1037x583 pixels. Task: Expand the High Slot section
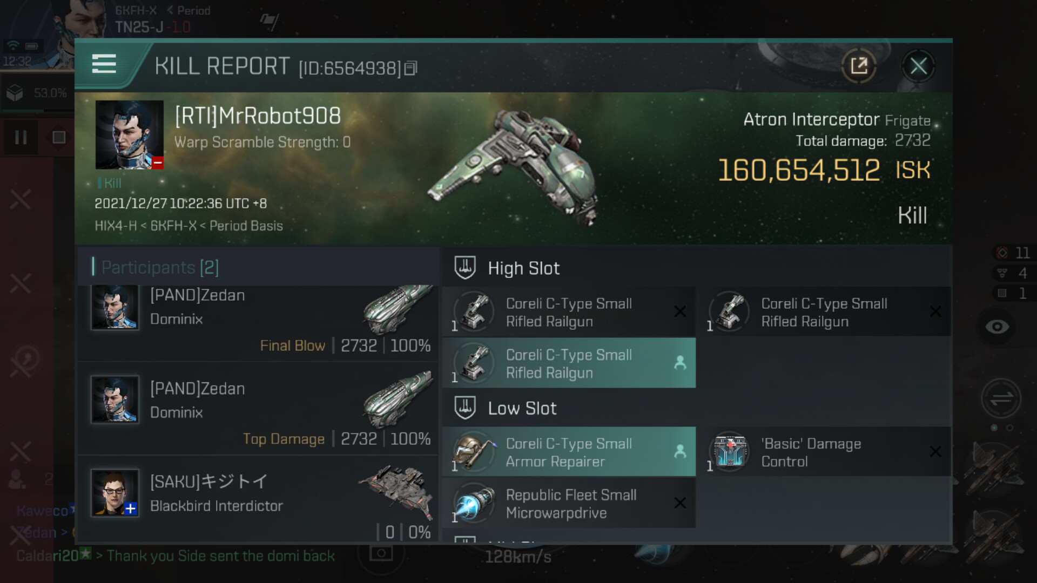pos(523,268)
